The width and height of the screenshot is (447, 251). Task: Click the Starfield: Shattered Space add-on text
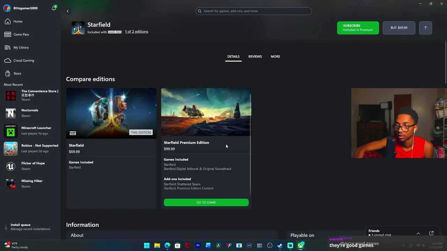pos(182,184)
